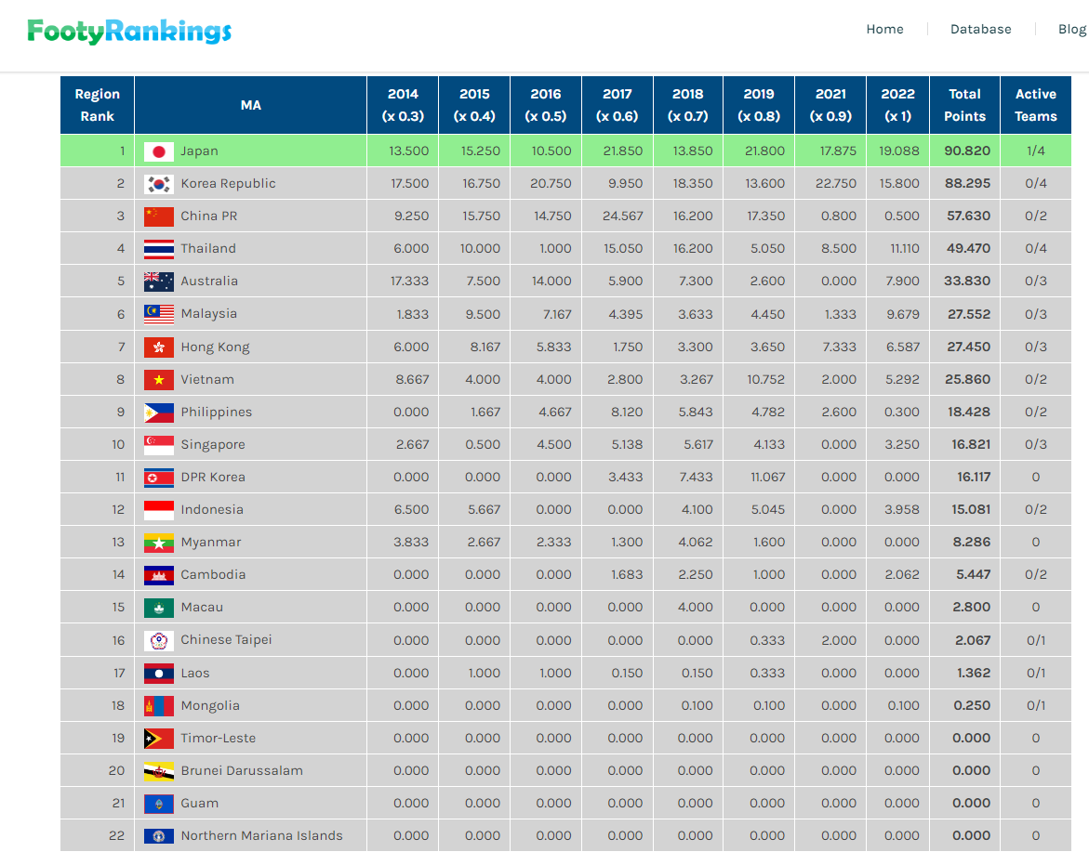1089x865 pixels.
Task: Select the Philippines country name
Action: click(217, 413)
